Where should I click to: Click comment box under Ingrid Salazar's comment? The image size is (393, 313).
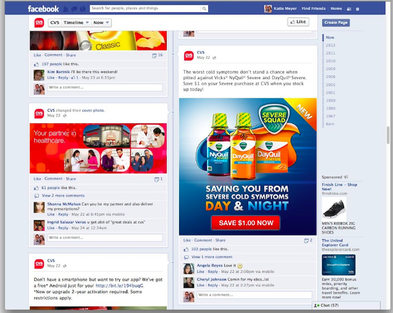coord(105,237)
